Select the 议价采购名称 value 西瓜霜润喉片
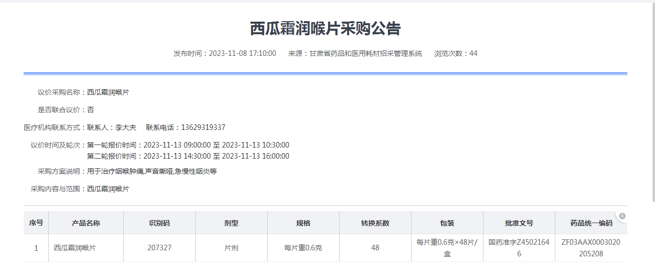Screen dimensions: 655x280 (x=108, y=92)
